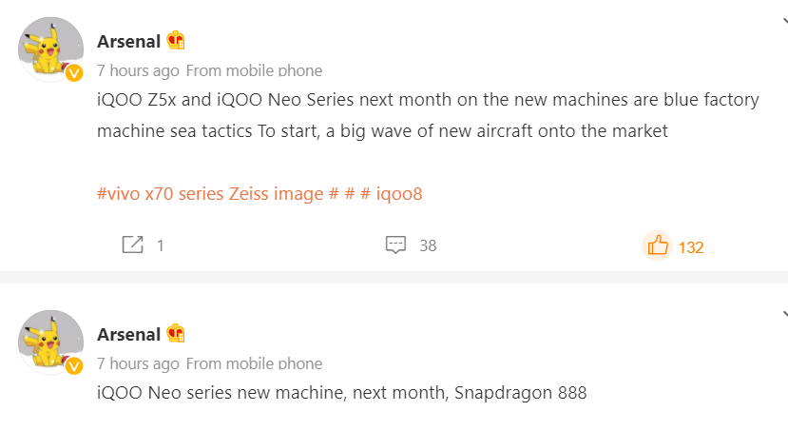Screen dimensions: 788x431
Task: Expand the first post's options chevron
Action: (x=785, y=21)
